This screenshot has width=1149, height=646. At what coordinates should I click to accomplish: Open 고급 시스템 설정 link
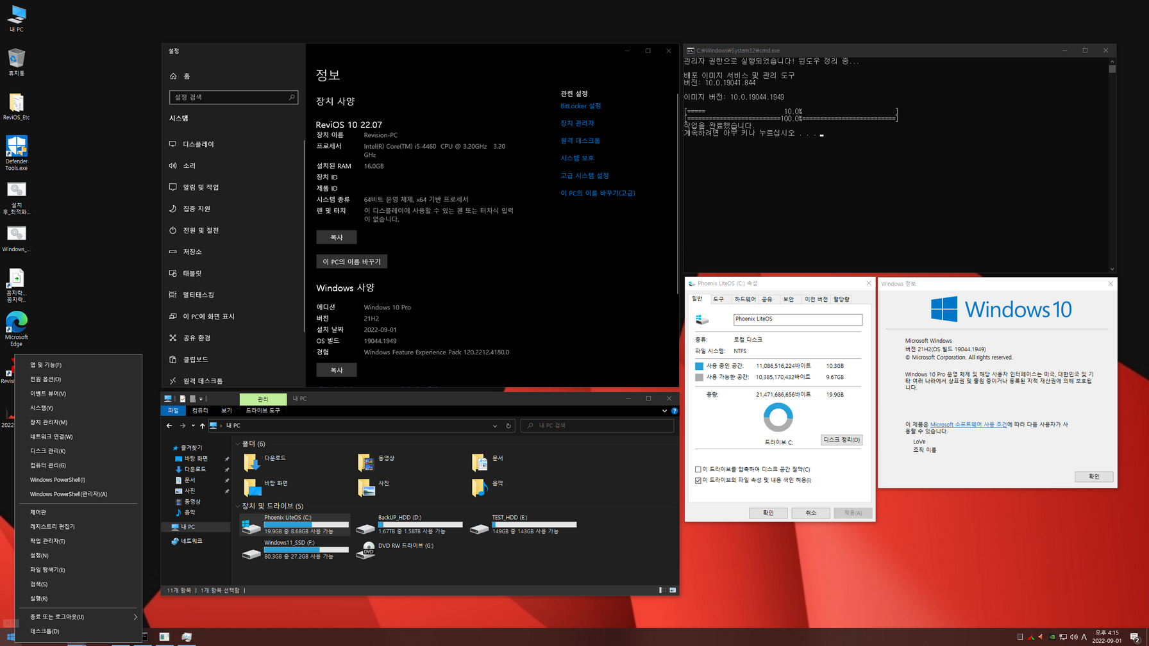(x=584, y=176)
